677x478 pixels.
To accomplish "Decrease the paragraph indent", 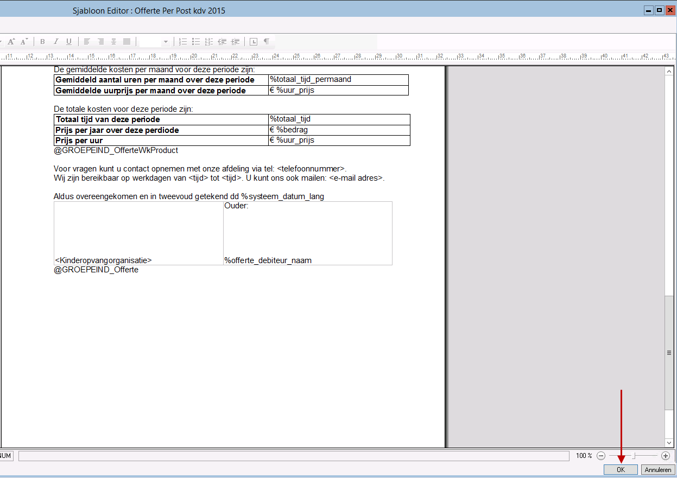I will click(x=222, y=42).
